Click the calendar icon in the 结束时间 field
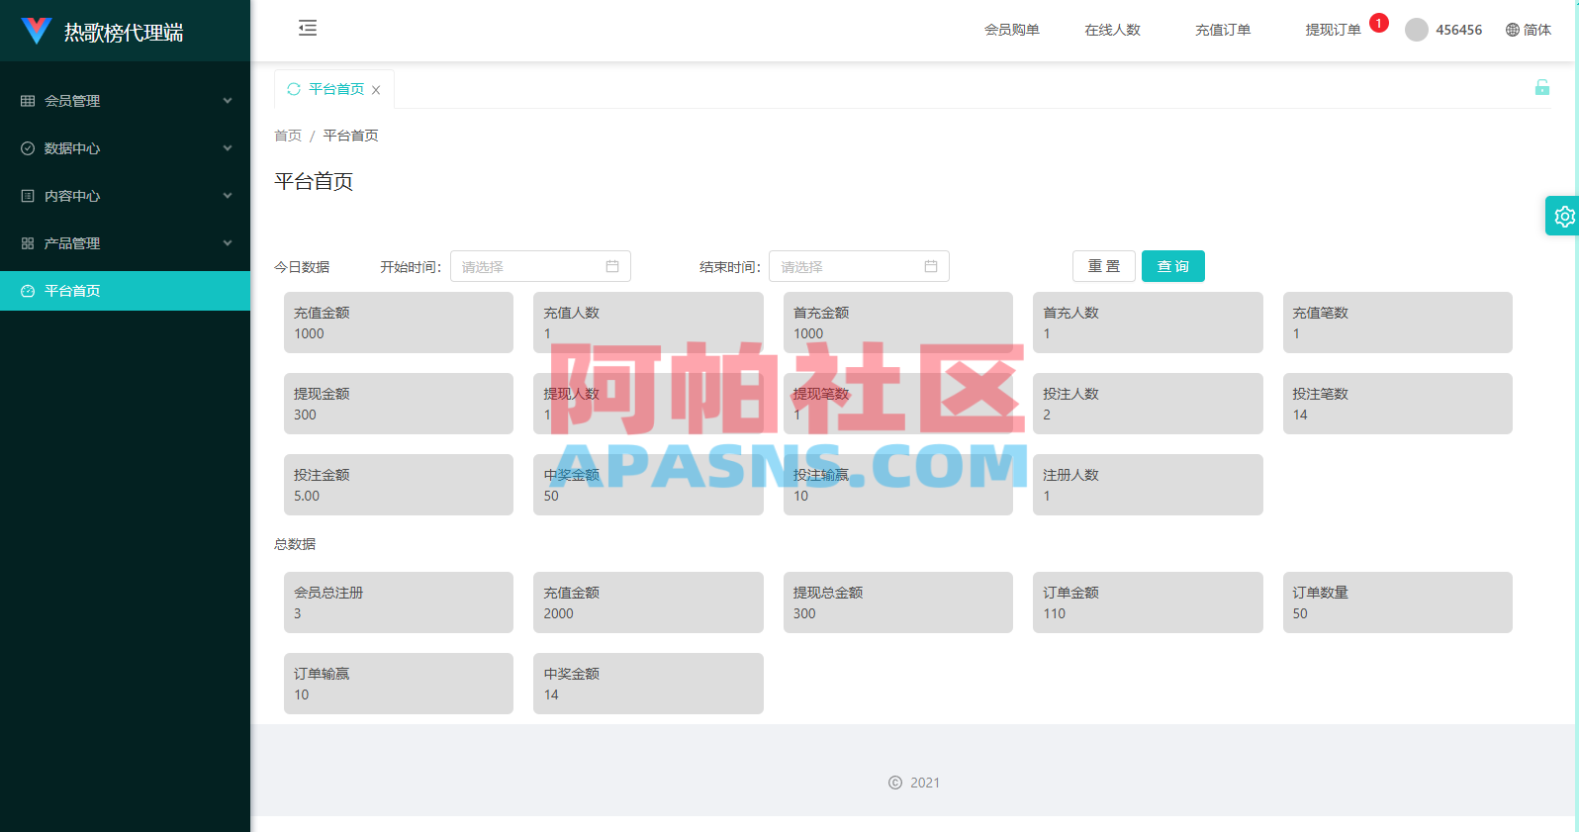This screenshot has width=1579, height=832. [931, 266]
